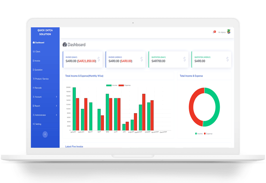
Task: Click the Mr Admin profile avatar
Action: tap(229, 31)
